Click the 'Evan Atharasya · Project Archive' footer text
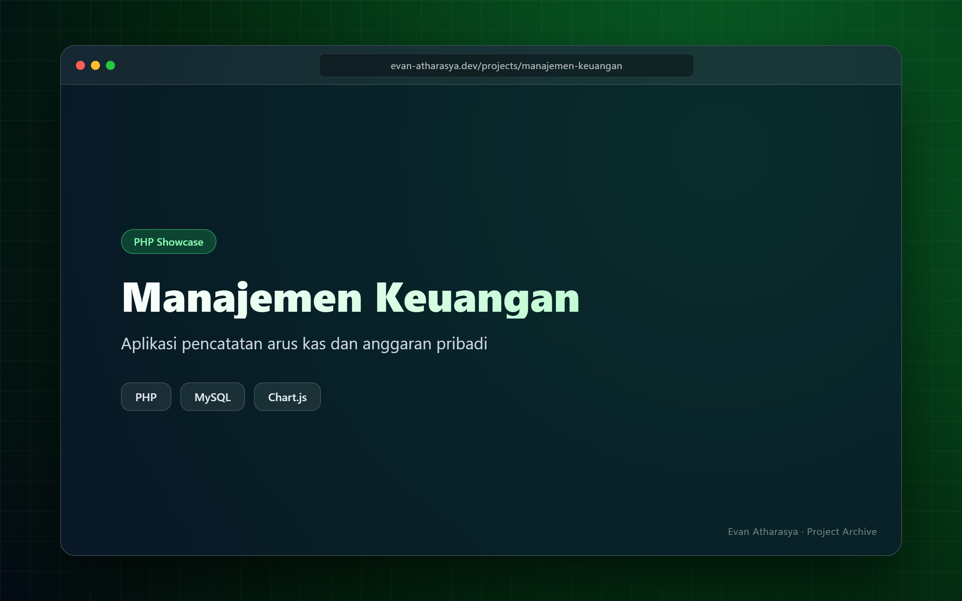The image size is (962, 601). tap(802, 532)
